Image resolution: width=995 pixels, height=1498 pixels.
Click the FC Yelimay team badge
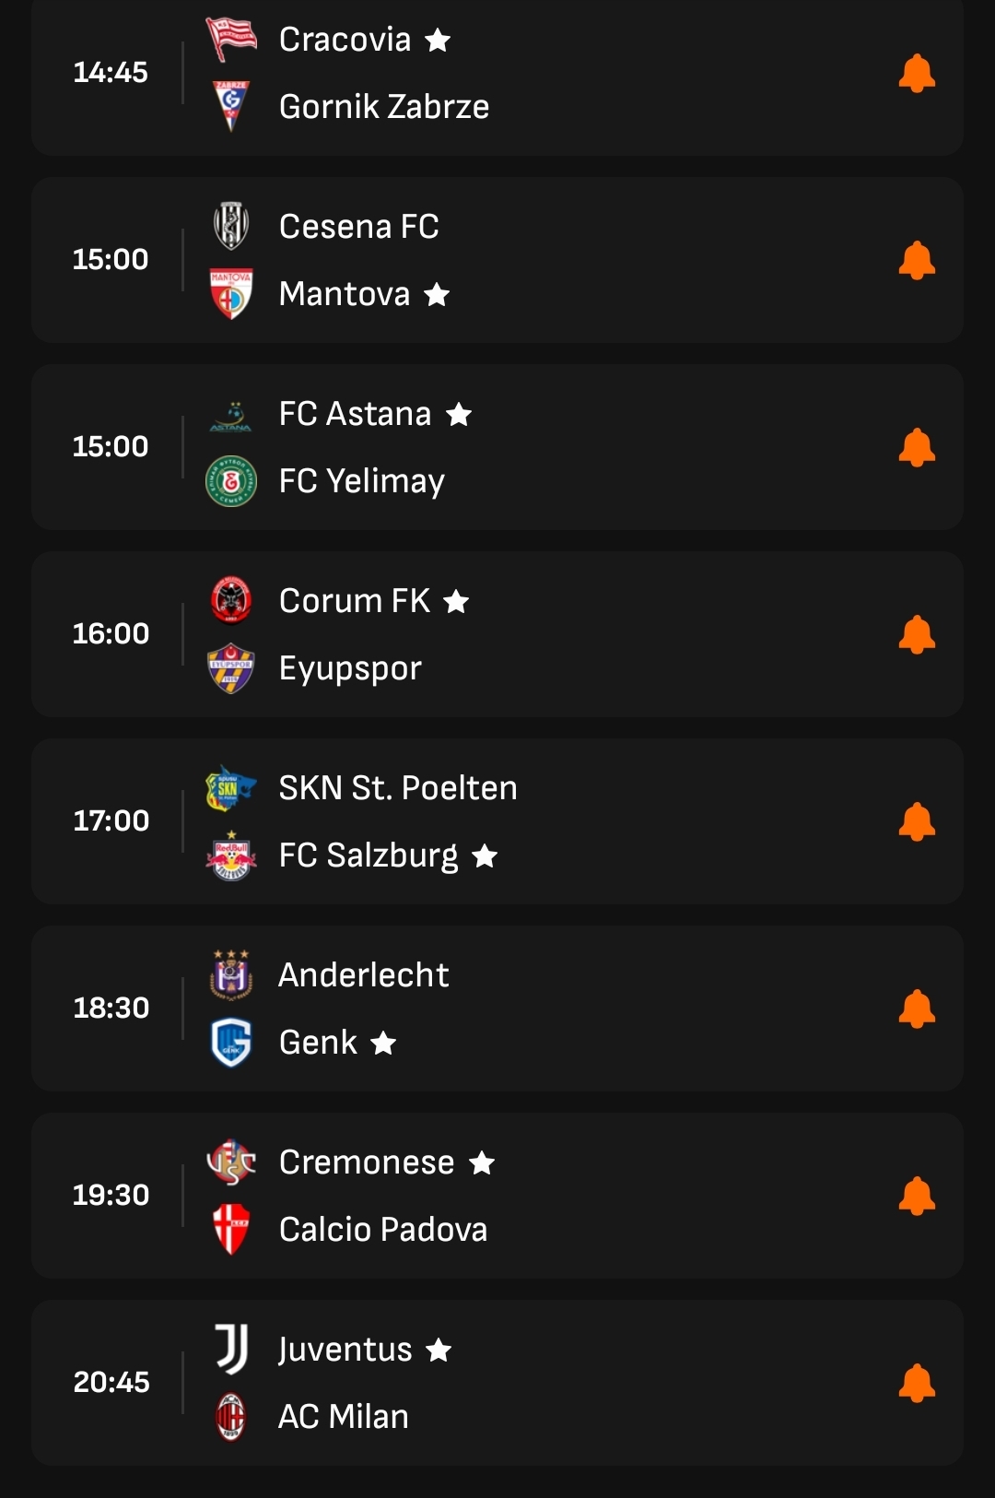(x=230, y=481)
